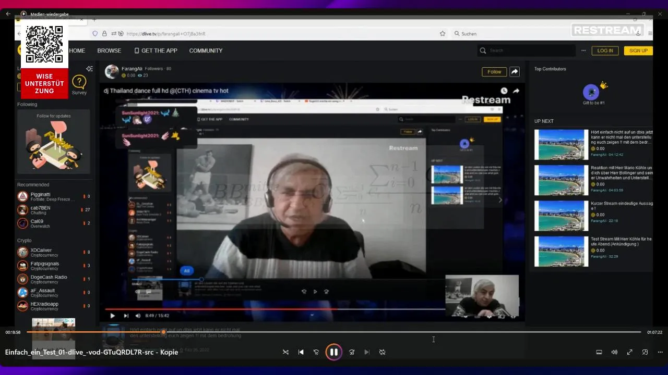668x375 pixels.
Task: Click video title 'dj Thailand dance full hd'
Action: [x=166, y=91]
